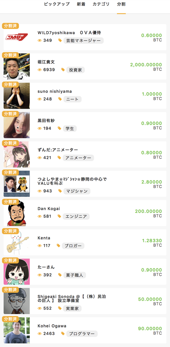Image resolution: width=170 pixels, height=347 pixels.
Task: Open the 芸能マネージャー category tag
Action: coord(84,41)
